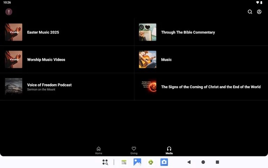The height and width of the screenshot is (168, 268).
Task: Open Easter Music 2025 thumbnail
Action: [14, 32]
